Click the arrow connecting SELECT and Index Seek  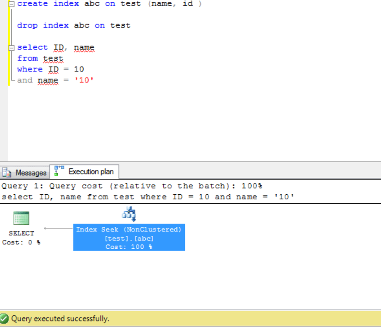click(58, 228)
